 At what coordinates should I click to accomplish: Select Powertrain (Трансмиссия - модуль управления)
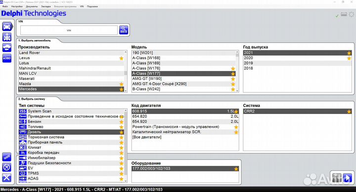pyautogui.click(x=185, y=127)
